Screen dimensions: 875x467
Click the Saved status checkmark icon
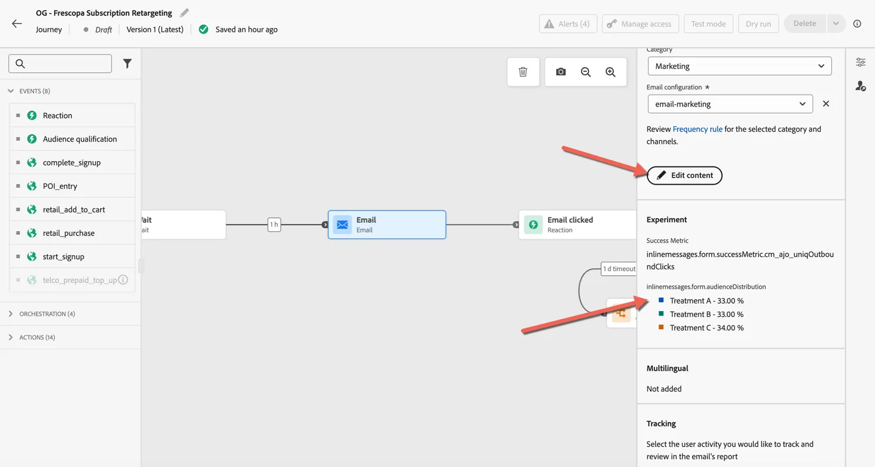[203, 29]
